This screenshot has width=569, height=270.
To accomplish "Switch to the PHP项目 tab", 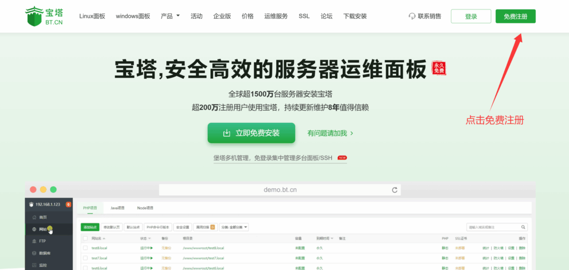I will coord(90,208).
